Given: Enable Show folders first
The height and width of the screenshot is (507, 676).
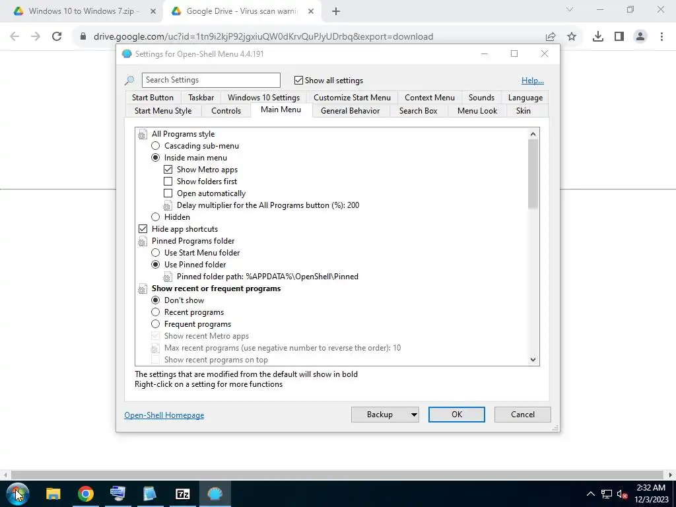Looking at the screenshot, I should pos(168,182).
